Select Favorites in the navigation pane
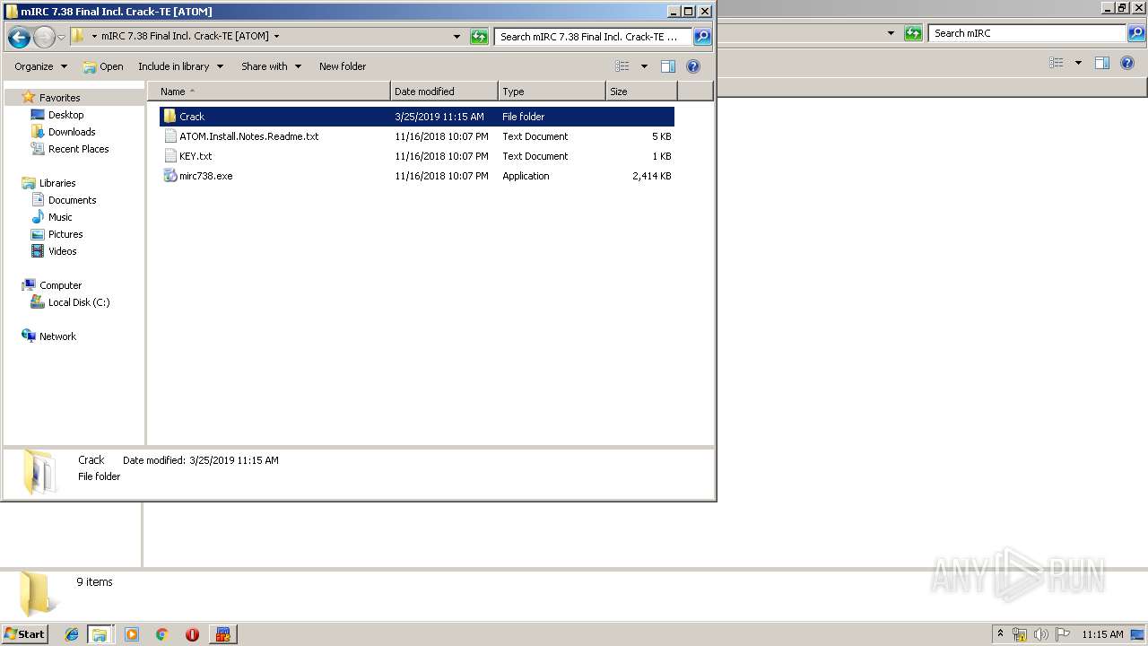The height and width of the screenshot is (646, 1148). [59, 98]
